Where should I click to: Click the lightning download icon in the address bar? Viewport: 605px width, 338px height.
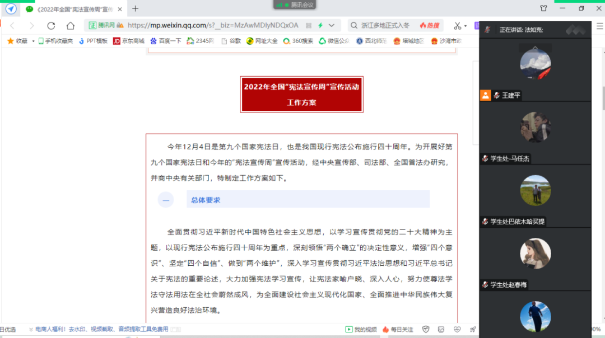click(320, 25)
